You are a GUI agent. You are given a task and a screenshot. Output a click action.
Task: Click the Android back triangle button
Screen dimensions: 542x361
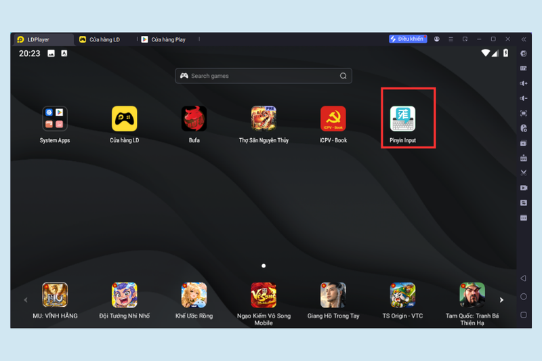click(524, 278)
